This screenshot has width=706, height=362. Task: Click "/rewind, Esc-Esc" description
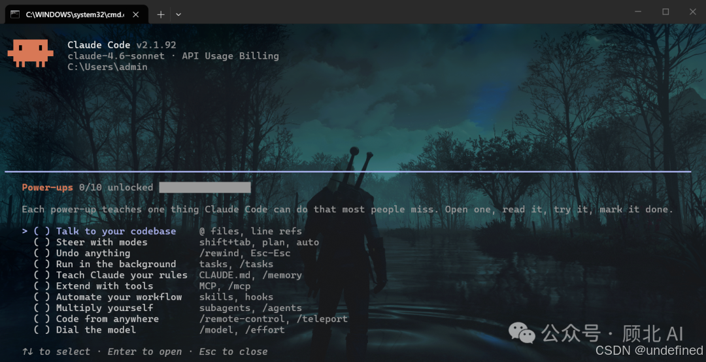(x=245, y=253)
